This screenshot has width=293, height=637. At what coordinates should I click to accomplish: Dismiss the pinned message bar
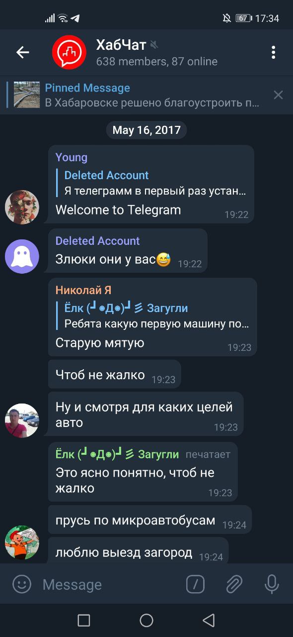pos(278,95)
